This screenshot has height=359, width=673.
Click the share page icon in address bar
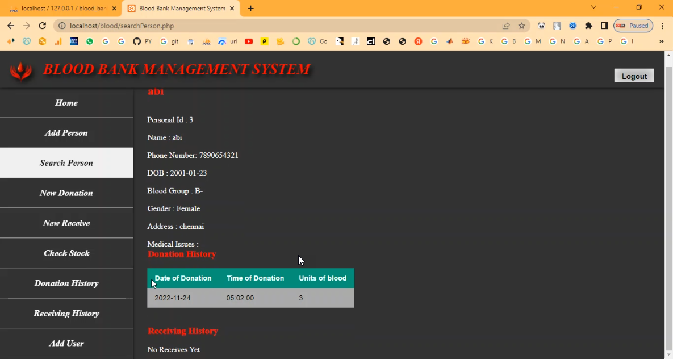click(505, 26)
